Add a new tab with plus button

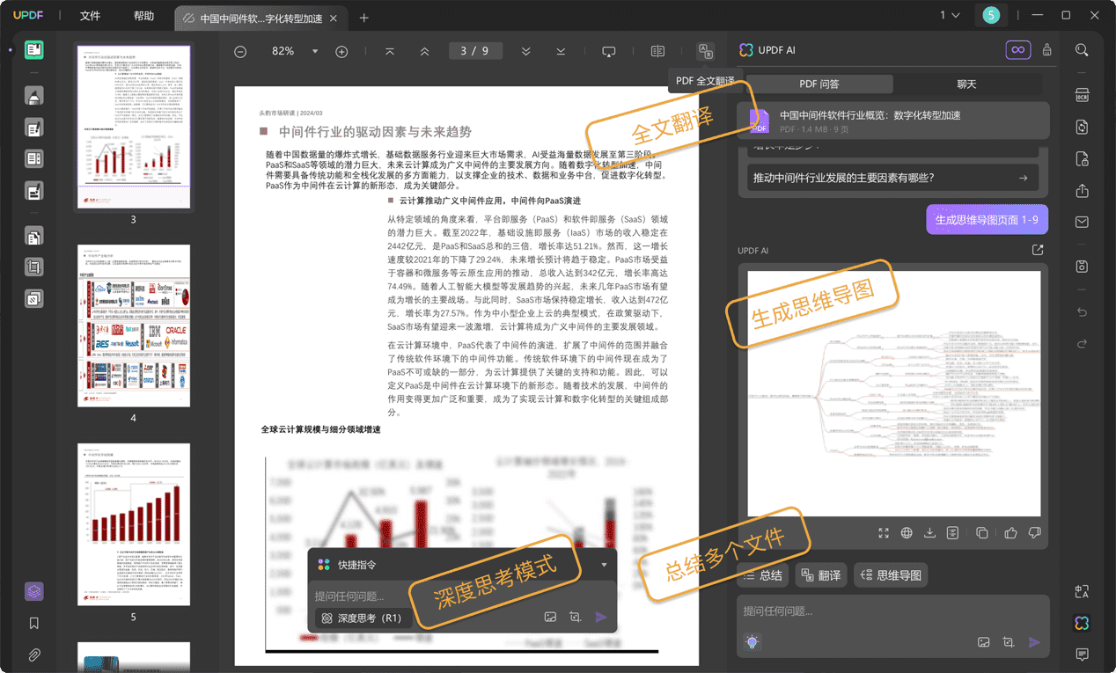(x=364, y=18)
